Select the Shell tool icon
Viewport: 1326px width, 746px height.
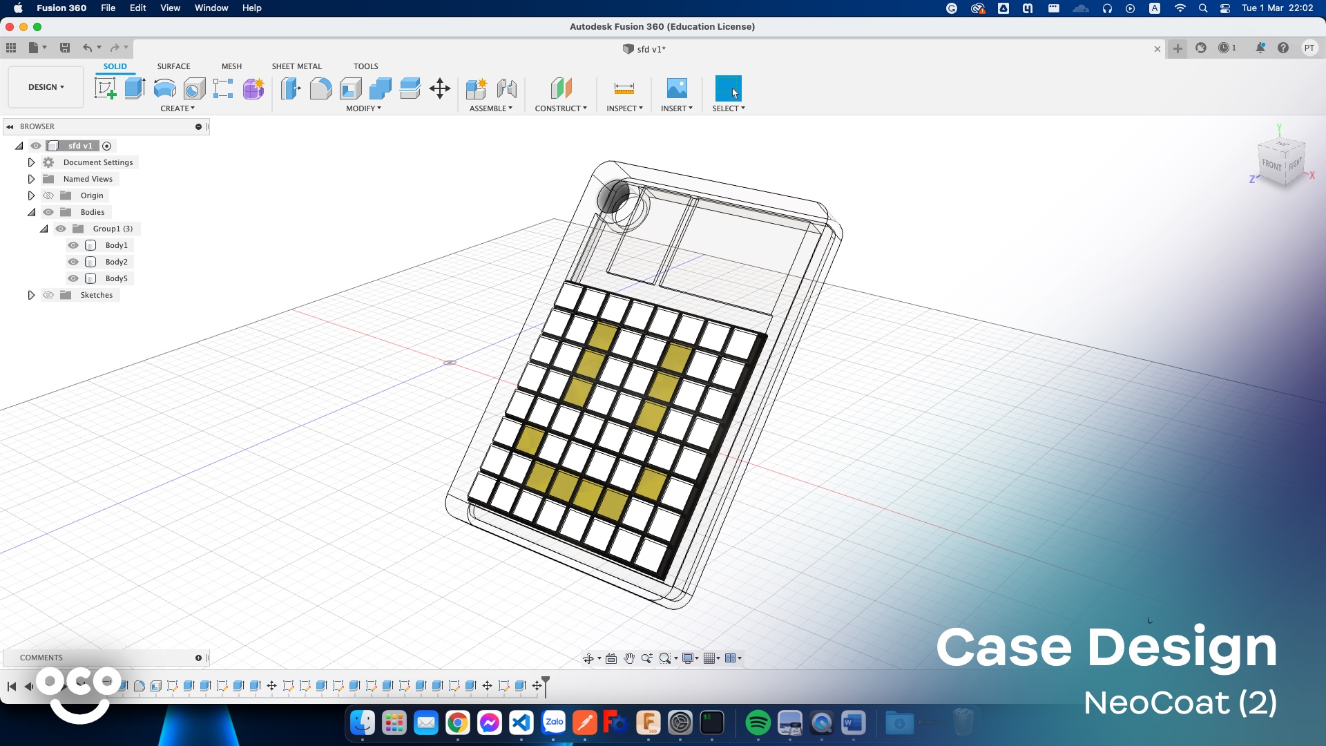click(350, 88)
